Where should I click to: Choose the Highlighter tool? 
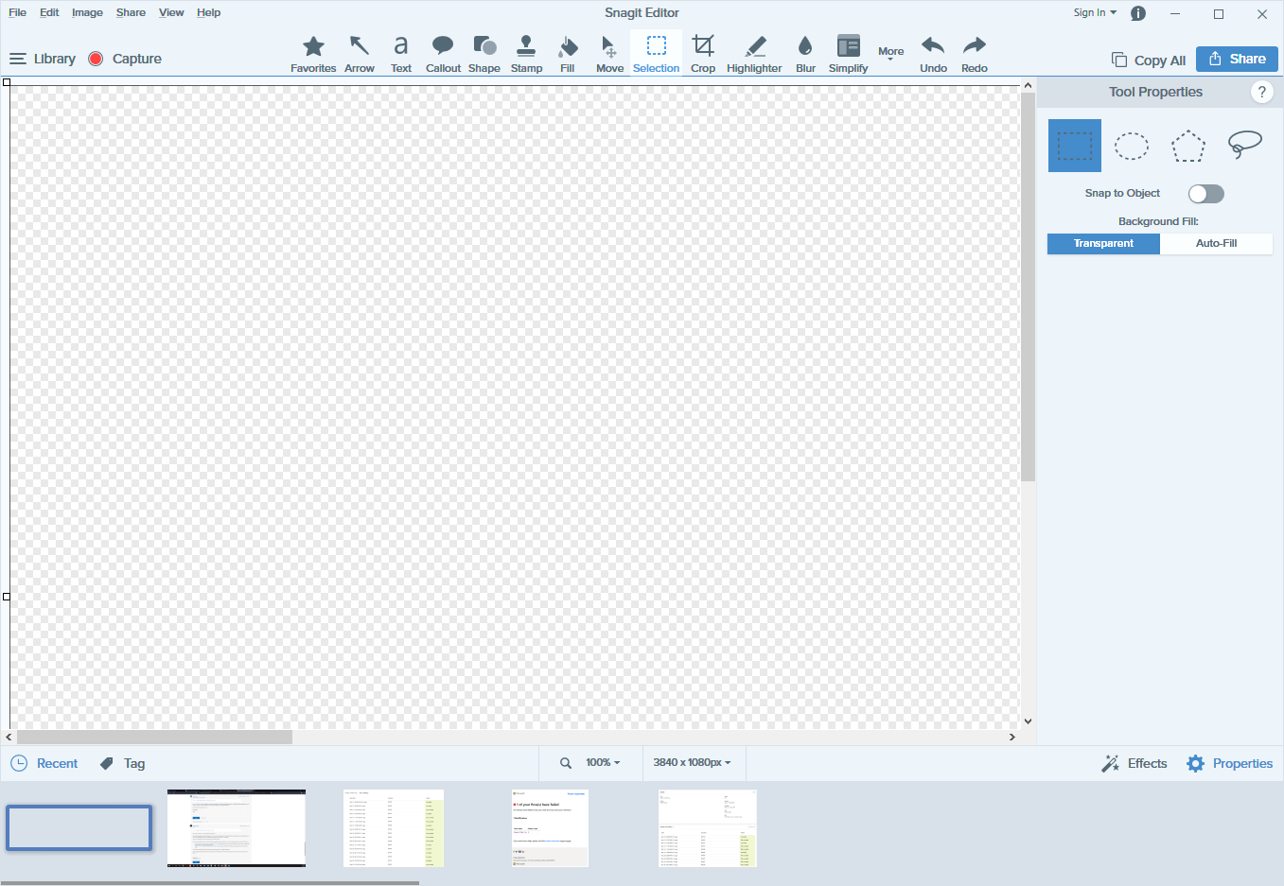coord(754,53)
